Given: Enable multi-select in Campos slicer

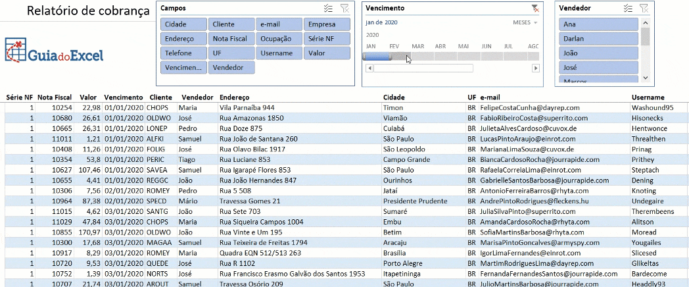Looking at the screenshot, I should point(328,8).
